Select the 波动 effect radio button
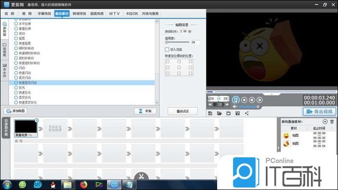The width and height of the screenshot is (338, 190). (16, 33)
